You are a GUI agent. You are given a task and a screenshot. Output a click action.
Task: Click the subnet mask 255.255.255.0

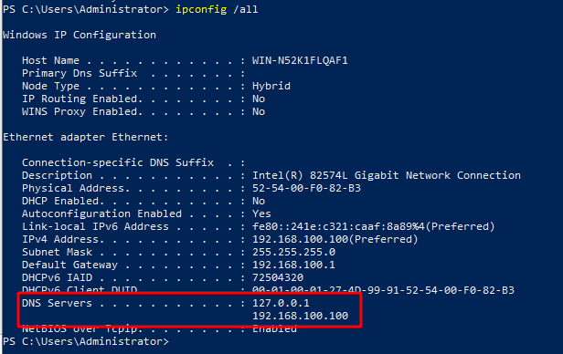(x=293, y=252)
